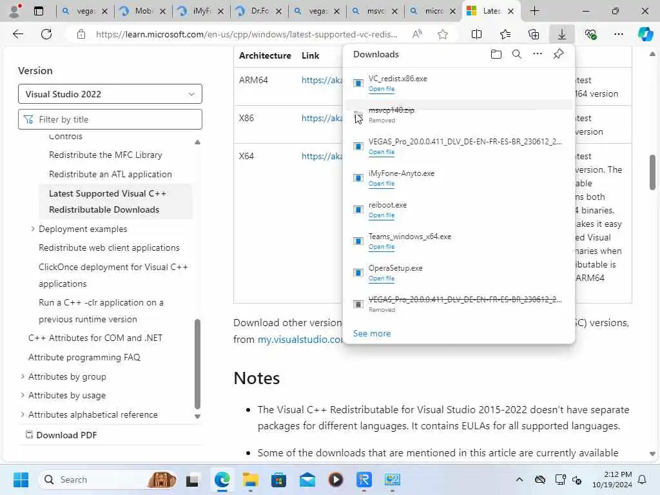Open file link for VC_redist.x86.exe
The image size is (660, 495).
[382, 89]
